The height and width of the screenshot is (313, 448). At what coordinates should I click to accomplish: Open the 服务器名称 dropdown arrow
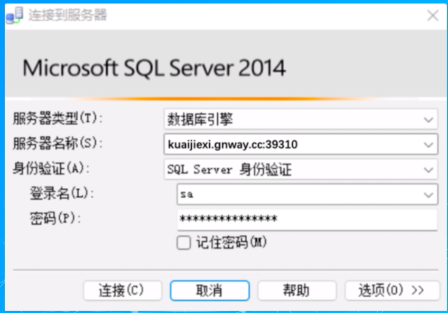[429, 145]
